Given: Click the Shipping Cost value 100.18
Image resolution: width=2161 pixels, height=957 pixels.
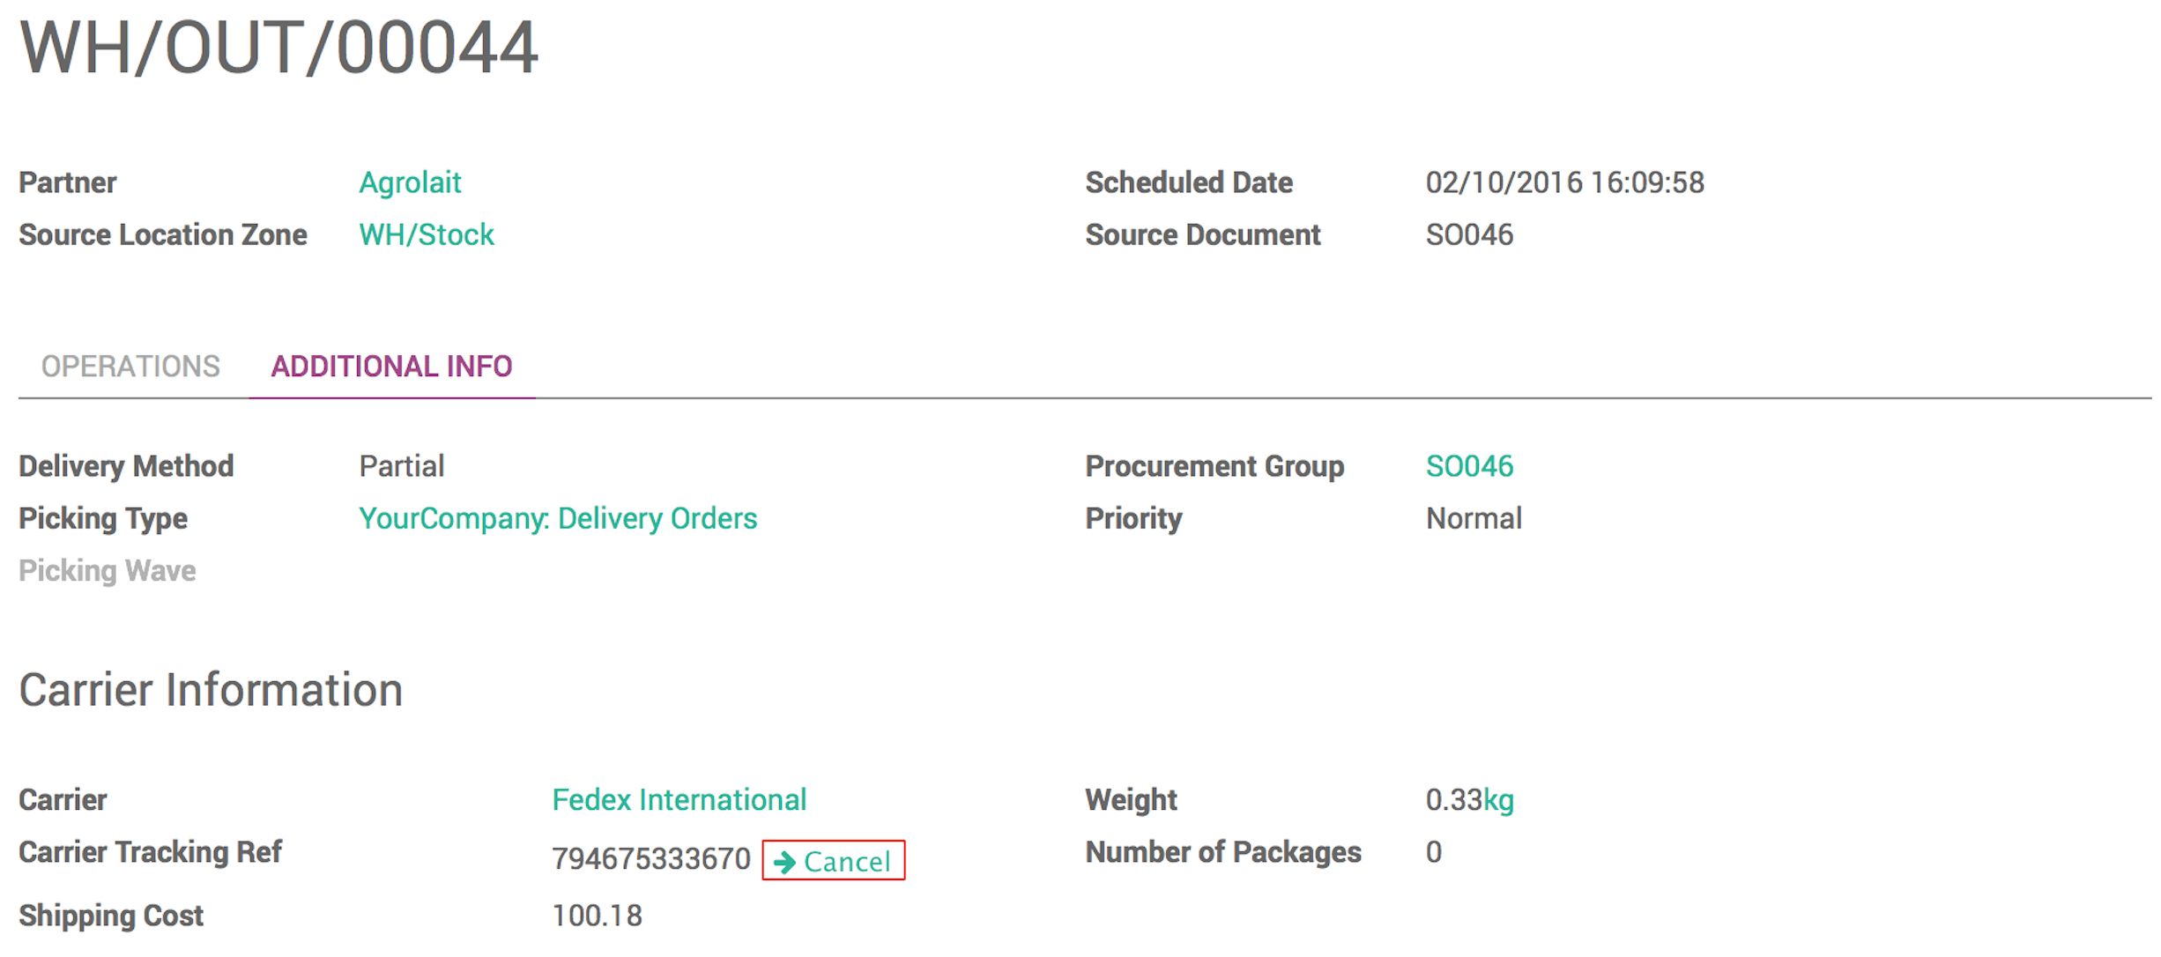Looking at the screenshot, I should [597, 915].
